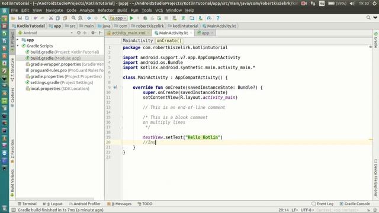Select the kotlintutorial breadcrumb folder
Image resolution: width=379 pixels, height=213 pixels.
(x=183, y=26)
